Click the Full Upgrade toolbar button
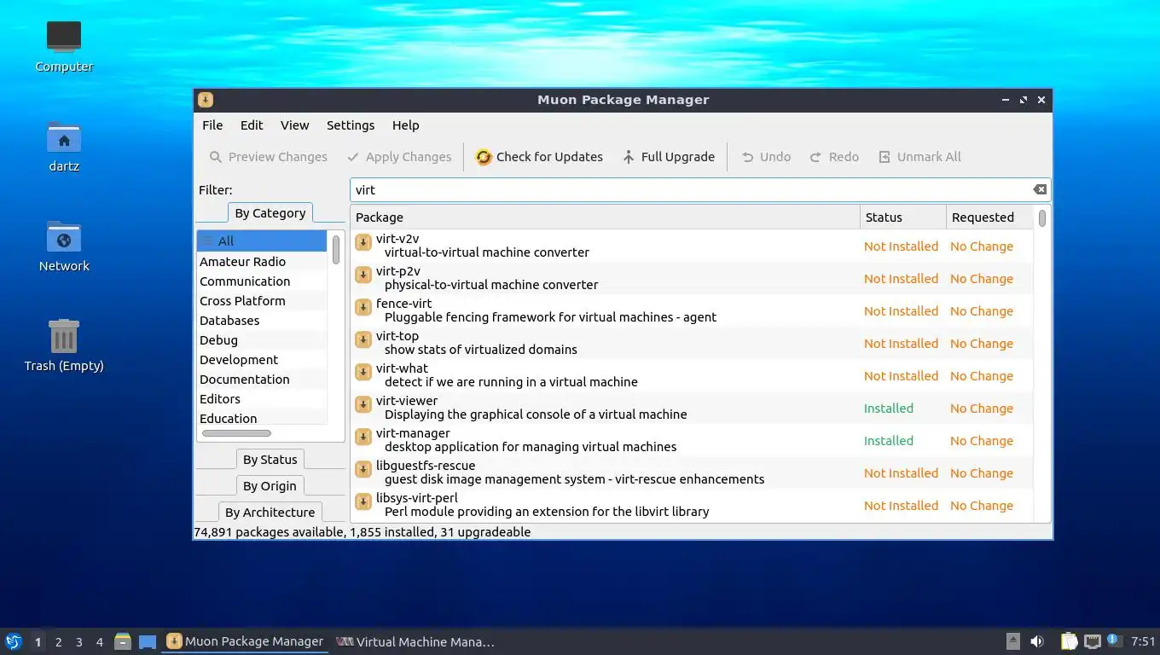This screenshot has width=1160, height=655. (x=668, y=157)
